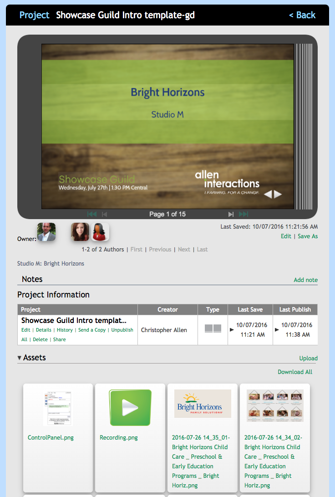Click ControlPanel.png file name
Screen dimensions: 335x497
click(51, 438)
